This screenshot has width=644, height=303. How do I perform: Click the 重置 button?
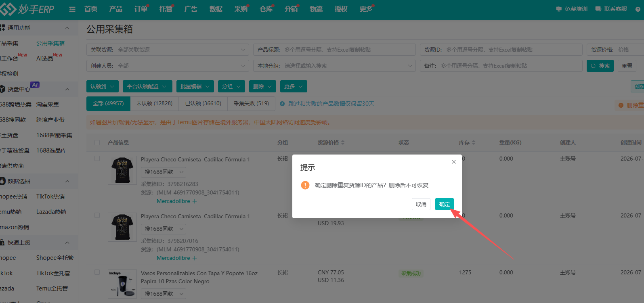627,66
